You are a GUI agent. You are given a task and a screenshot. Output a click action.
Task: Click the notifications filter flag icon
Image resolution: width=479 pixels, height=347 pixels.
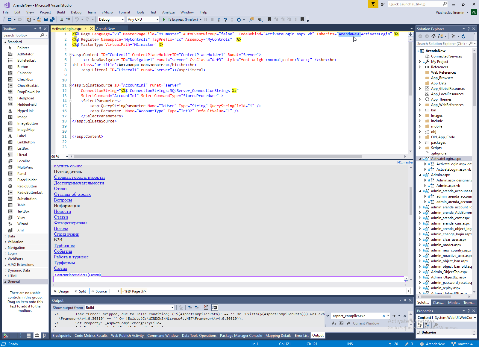373,4
